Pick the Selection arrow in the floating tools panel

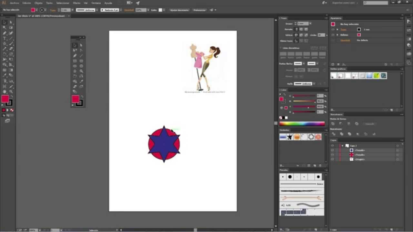tap(75, 45)
